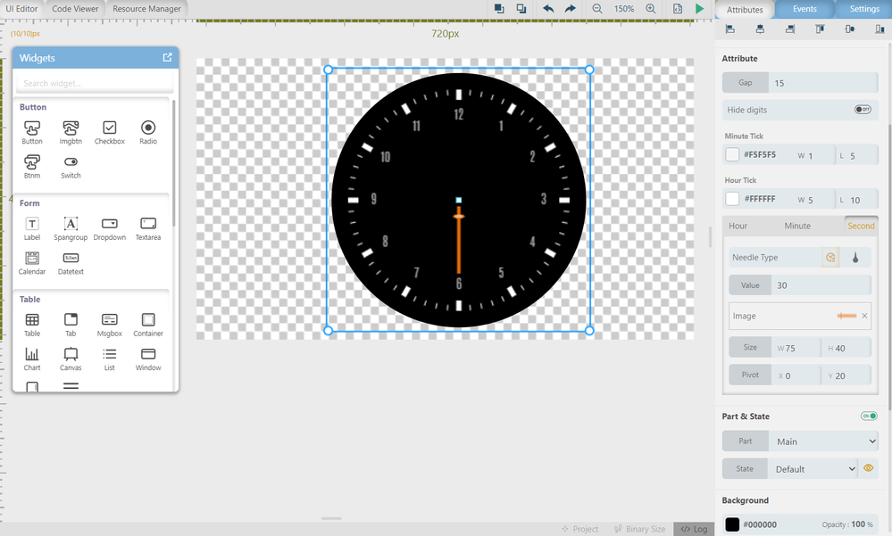Viewport: 892px width, 536px height.
Task: Select the Msgbox widget icon
Action: tap(109, 320)
